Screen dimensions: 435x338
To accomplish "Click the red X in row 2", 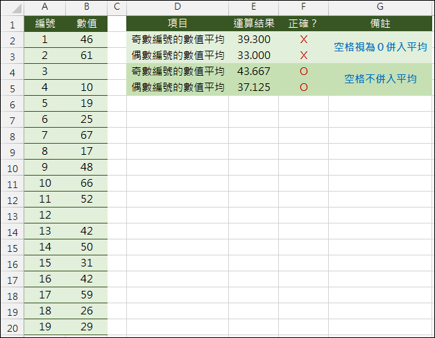I will 303,40.
